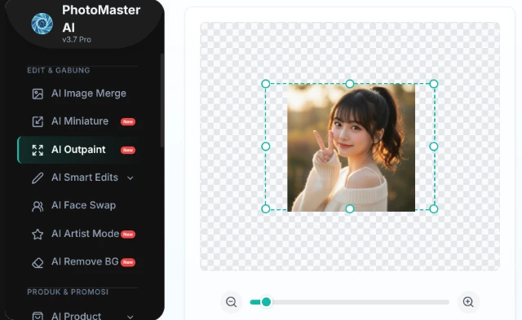Click the AI Product shopping bag icon
This screenshot has height=320, width=522.
38,316
